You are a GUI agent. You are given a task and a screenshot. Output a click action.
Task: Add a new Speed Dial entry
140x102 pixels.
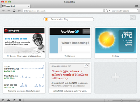(115, 78)
